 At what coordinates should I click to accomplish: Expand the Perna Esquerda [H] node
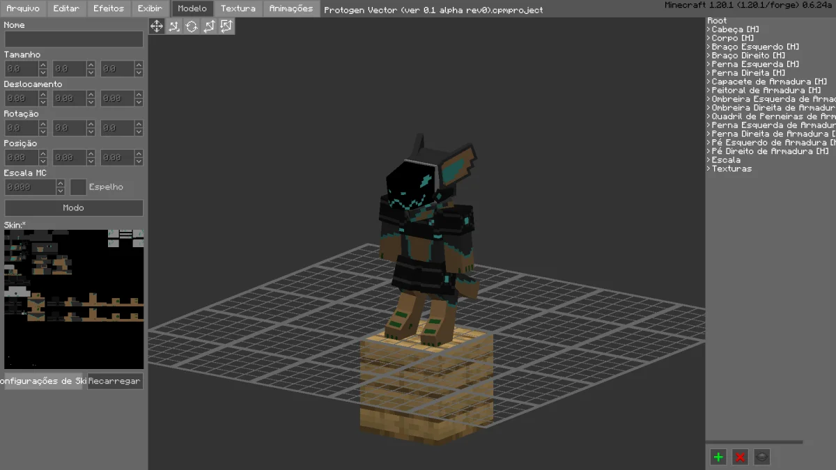[x=709, y=64]
